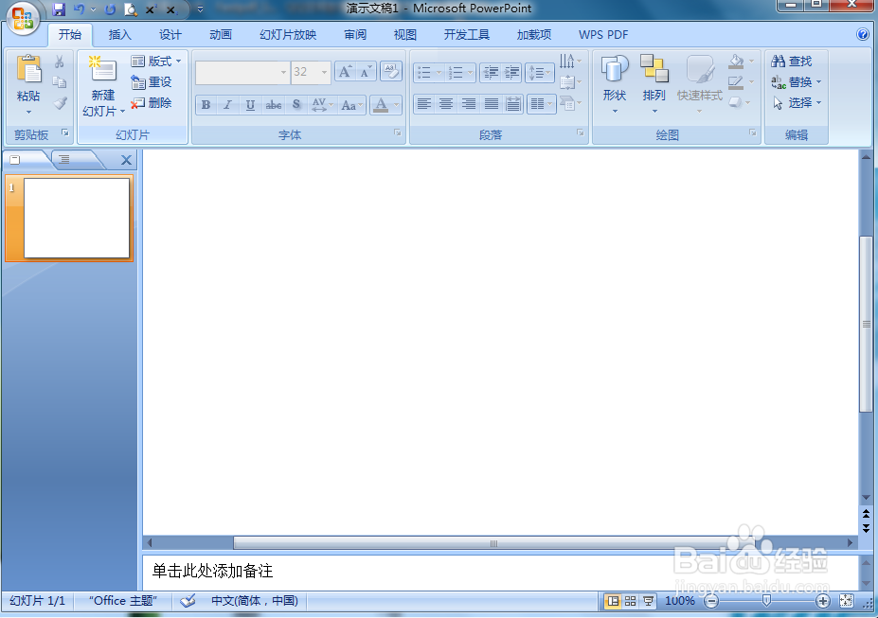Screen dimensions: 878x618
Task: Activate the Format Painter brush
Action: (60, 103)
